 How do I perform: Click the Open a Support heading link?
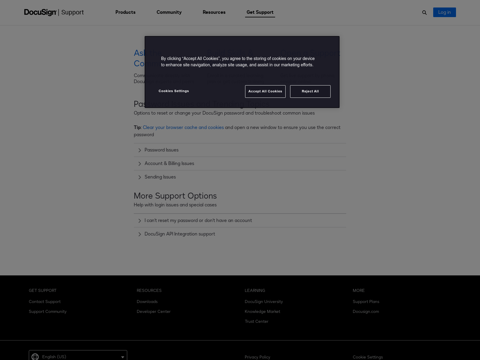tap(310, 53)
